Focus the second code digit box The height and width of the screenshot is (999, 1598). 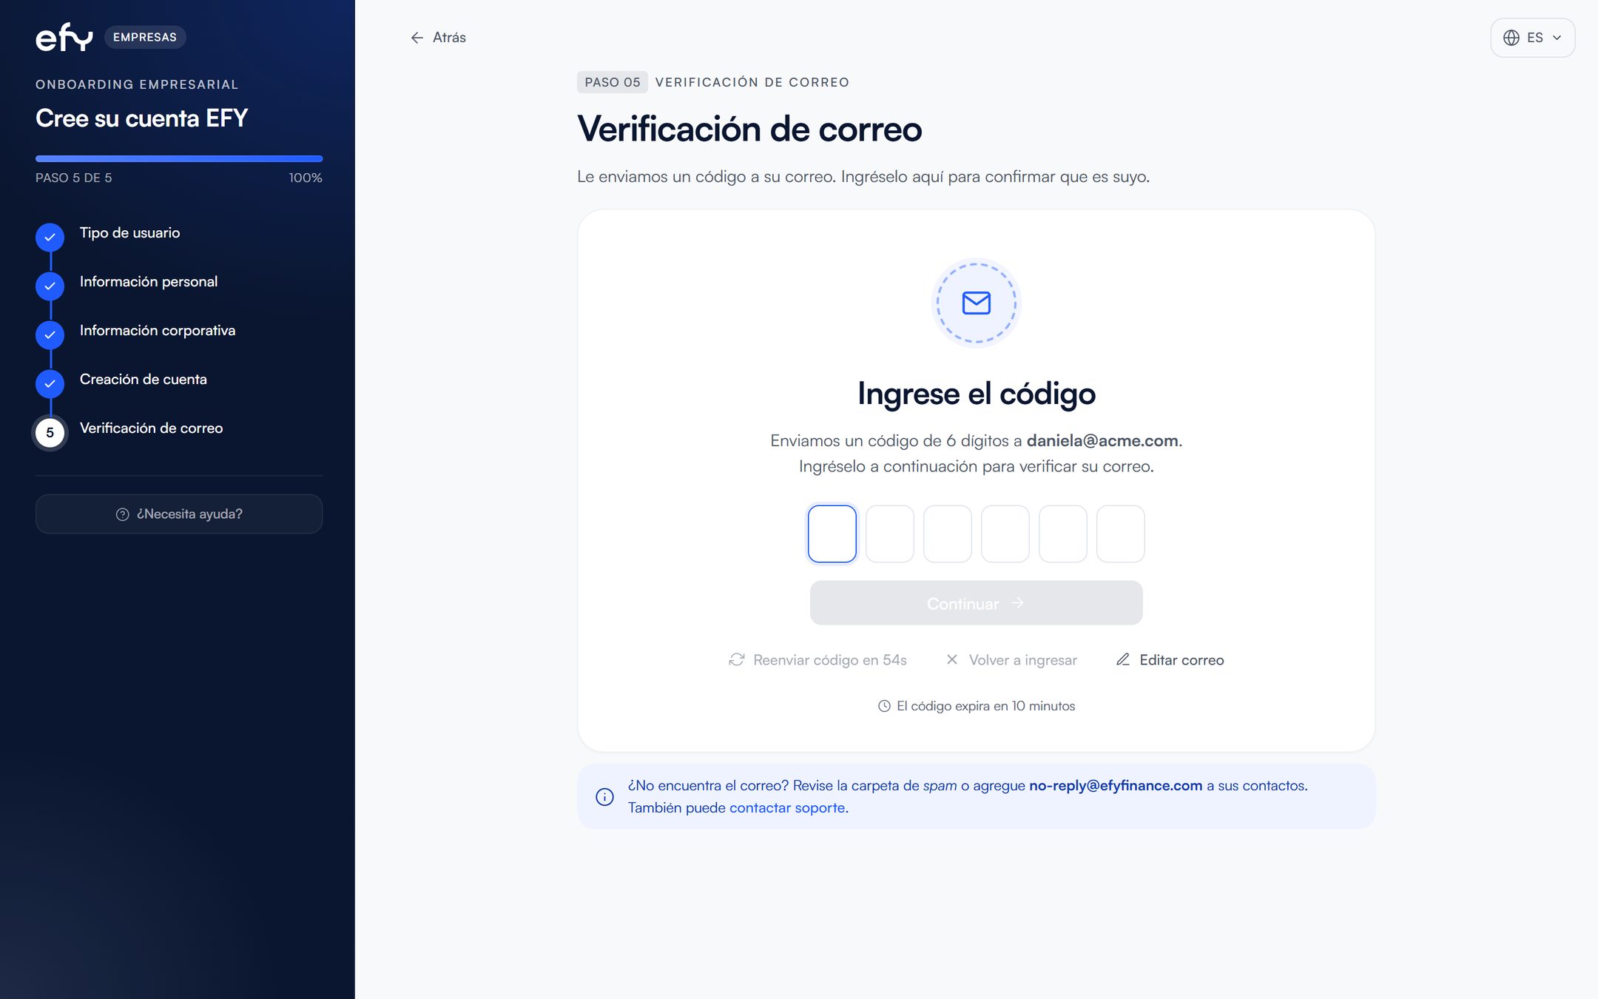point(890,534)
